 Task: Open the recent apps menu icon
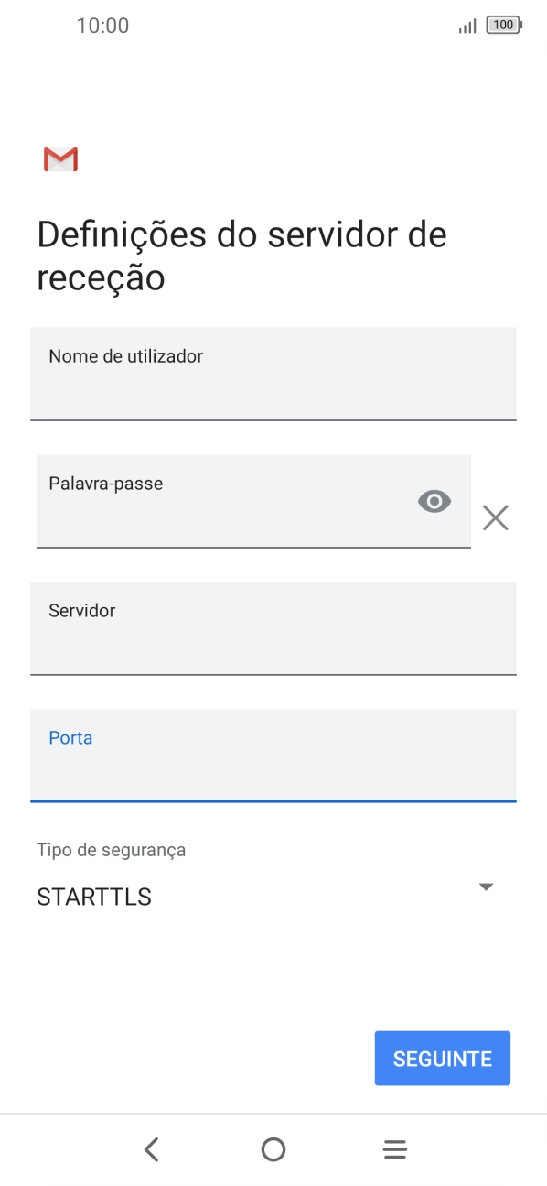pyautogui.click(x=394, y=1148)
